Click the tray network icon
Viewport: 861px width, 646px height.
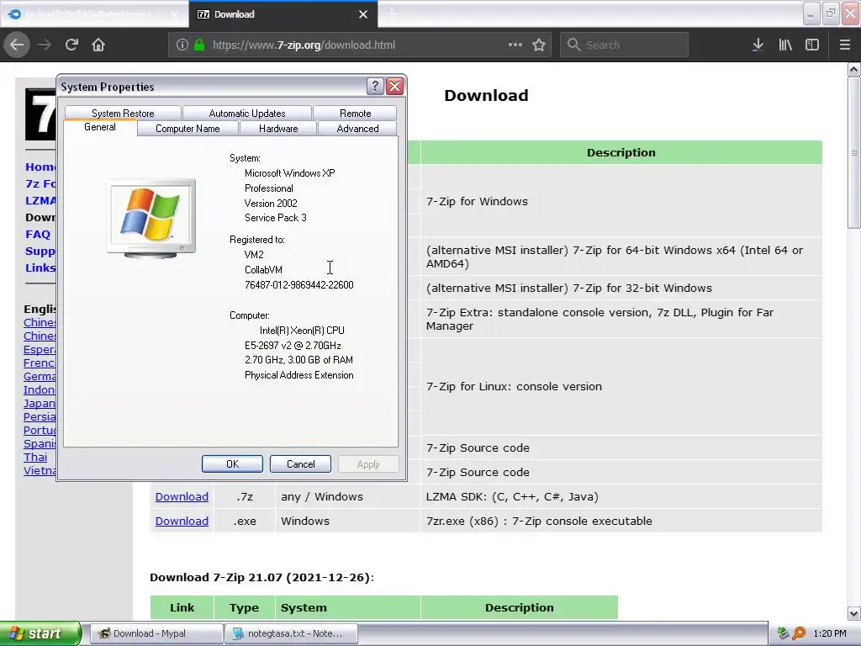click(x=783, y=633)
